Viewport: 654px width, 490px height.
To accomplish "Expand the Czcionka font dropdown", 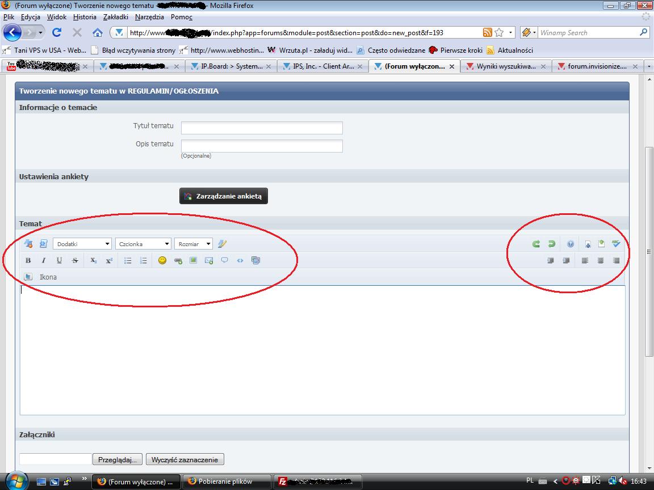I will pyautogui.click(x=143, y=244).
